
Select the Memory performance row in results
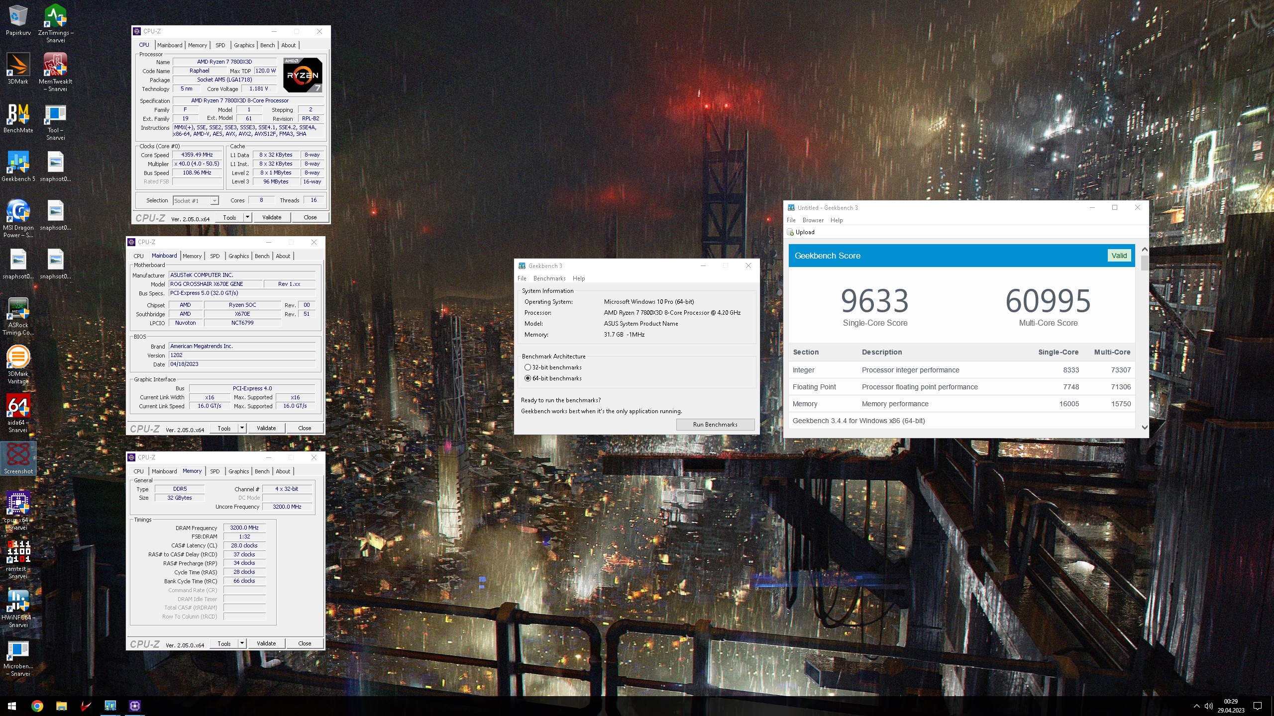coord(961,404)
